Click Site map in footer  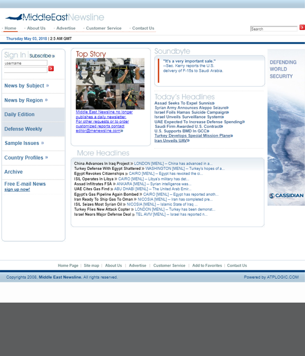(91, 265)
